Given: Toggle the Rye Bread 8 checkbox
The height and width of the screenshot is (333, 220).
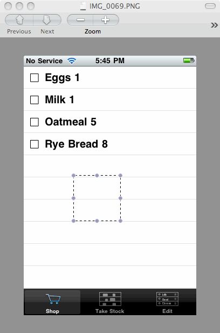Looking at the screenshot, I should click(x=35, y=144).
